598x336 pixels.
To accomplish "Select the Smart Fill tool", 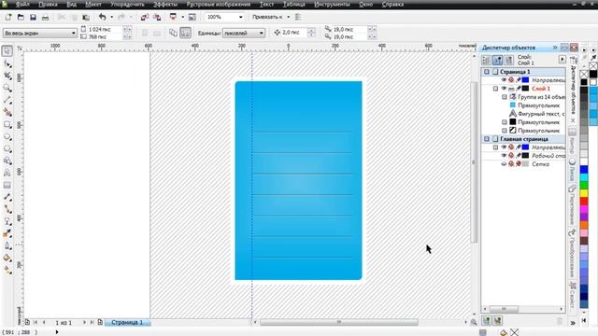I will 7,112.
